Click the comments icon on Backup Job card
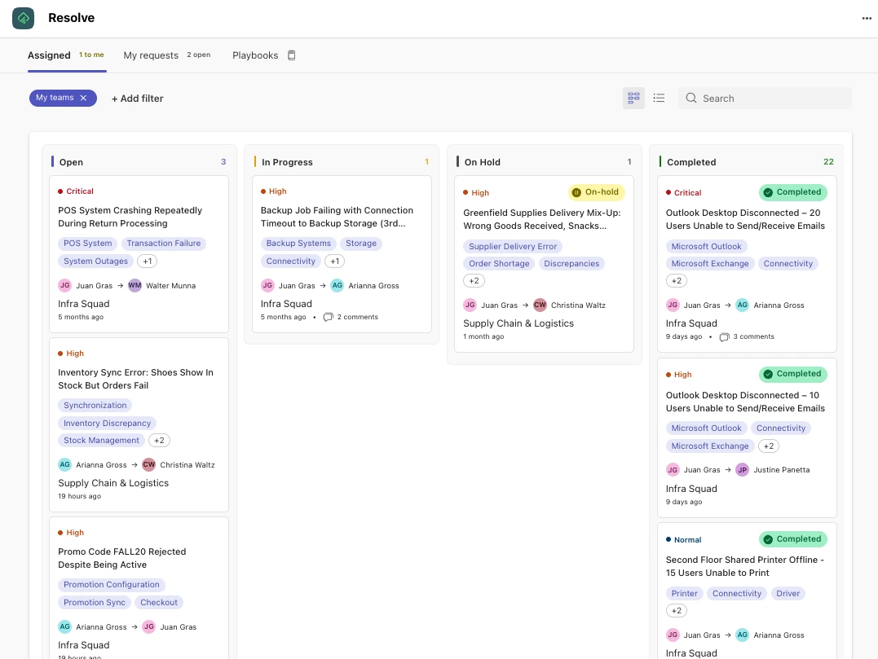The height and width of the screenshot is (659, 878). coord(329,317)
